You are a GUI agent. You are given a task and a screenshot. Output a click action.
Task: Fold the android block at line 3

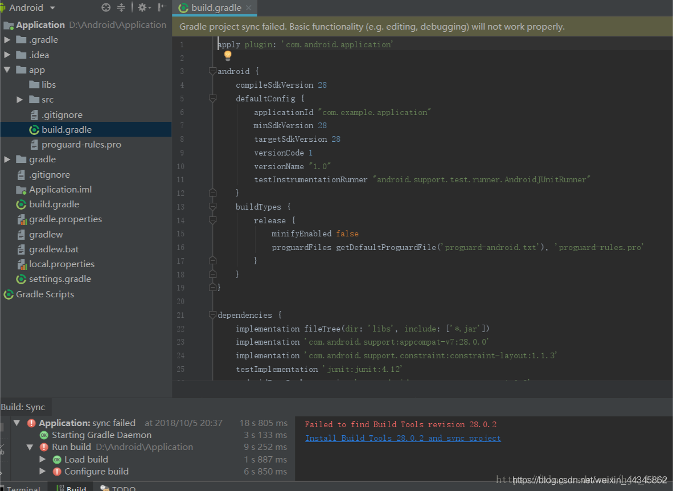tap(212, 71)
